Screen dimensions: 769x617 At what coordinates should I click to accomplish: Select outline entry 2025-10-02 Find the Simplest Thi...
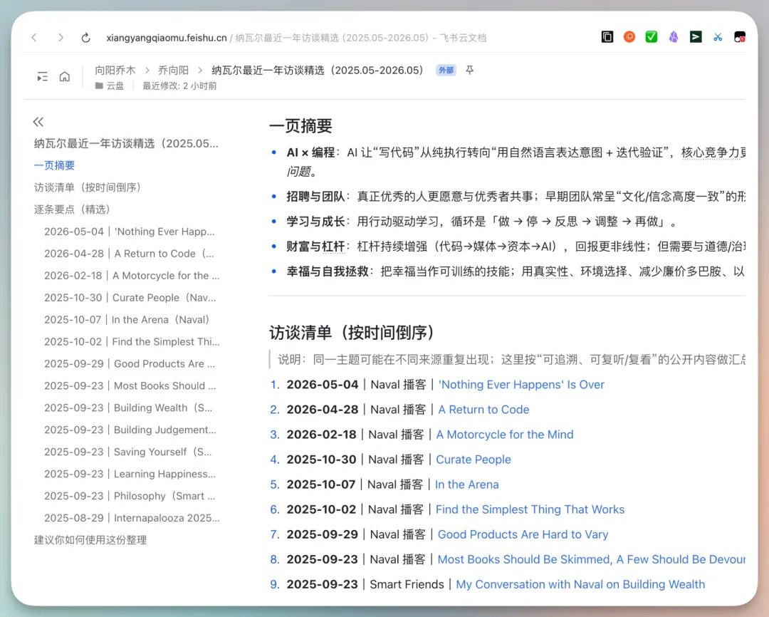[132, 342]
